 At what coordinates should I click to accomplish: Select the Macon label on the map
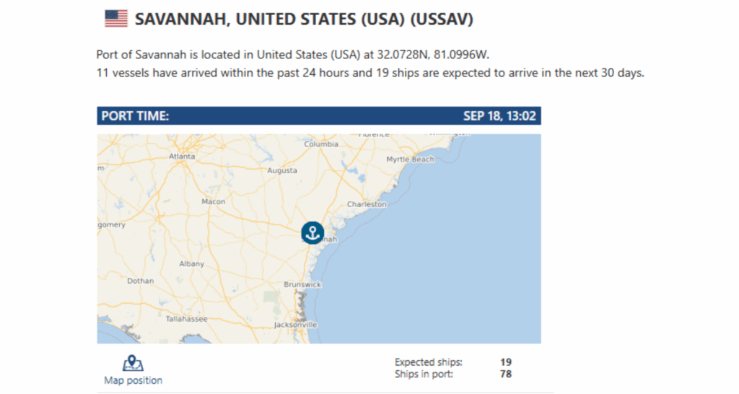pos(214,202)
